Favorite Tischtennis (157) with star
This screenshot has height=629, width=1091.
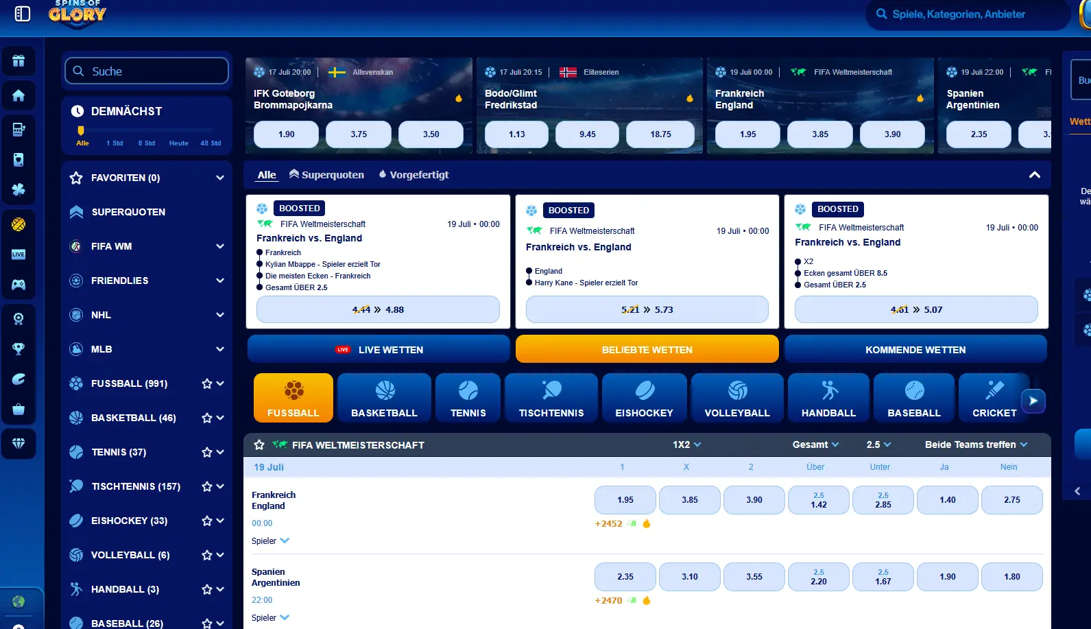point(206,486)
